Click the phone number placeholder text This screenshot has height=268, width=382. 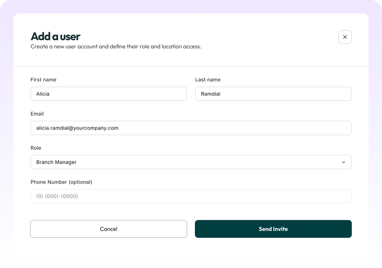click(57, 196)
